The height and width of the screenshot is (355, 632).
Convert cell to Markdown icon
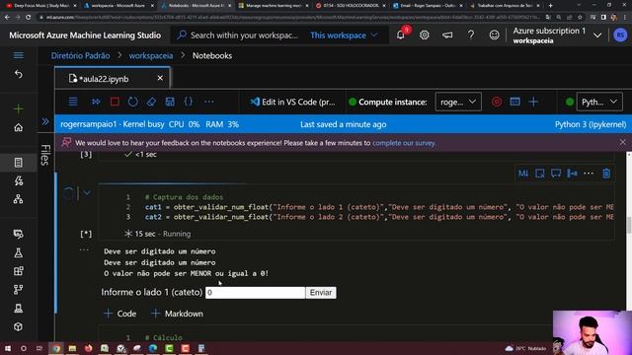tap(523, 174)
